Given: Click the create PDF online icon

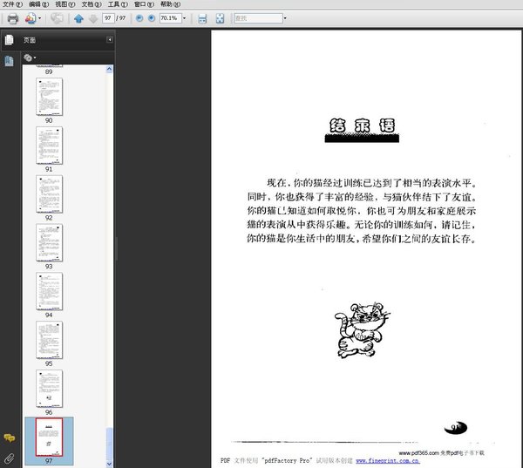Looking at the screenshot, I should [31, 18].
